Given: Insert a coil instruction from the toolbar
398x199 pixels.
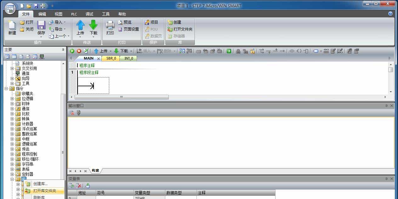Looking at the screenshot, I should click(299, 51).
